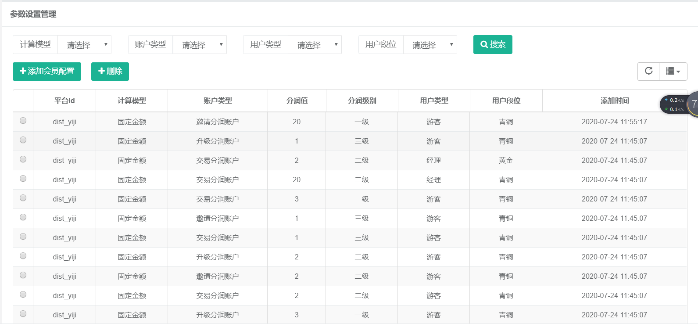The width and height of the screenshot is (698, 327).
Task: Select radio for 升级分润账户 一级 row
Action: pyautogui.click(x=23, y=314)
